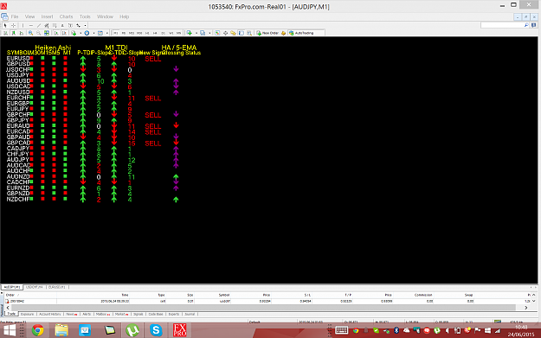The image size is (541, 338).
Task: Toggle chart Auto Scroll
Action: pos(56,33)
